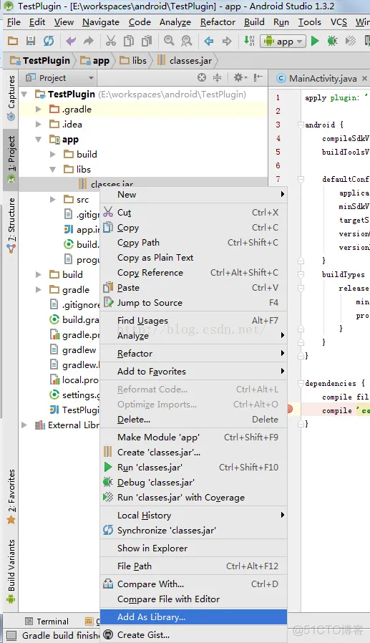
Task: Choose Make Module 'app'
Action: coord(193,437)
